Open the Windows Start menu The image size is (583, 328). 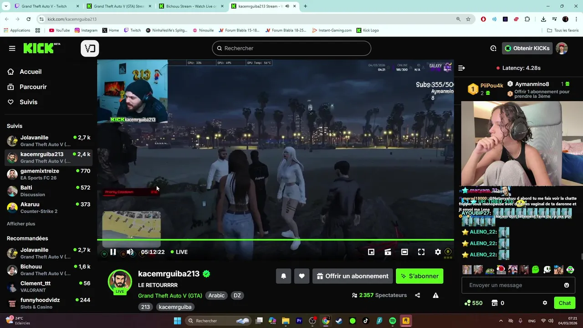[x=178, y=321]
